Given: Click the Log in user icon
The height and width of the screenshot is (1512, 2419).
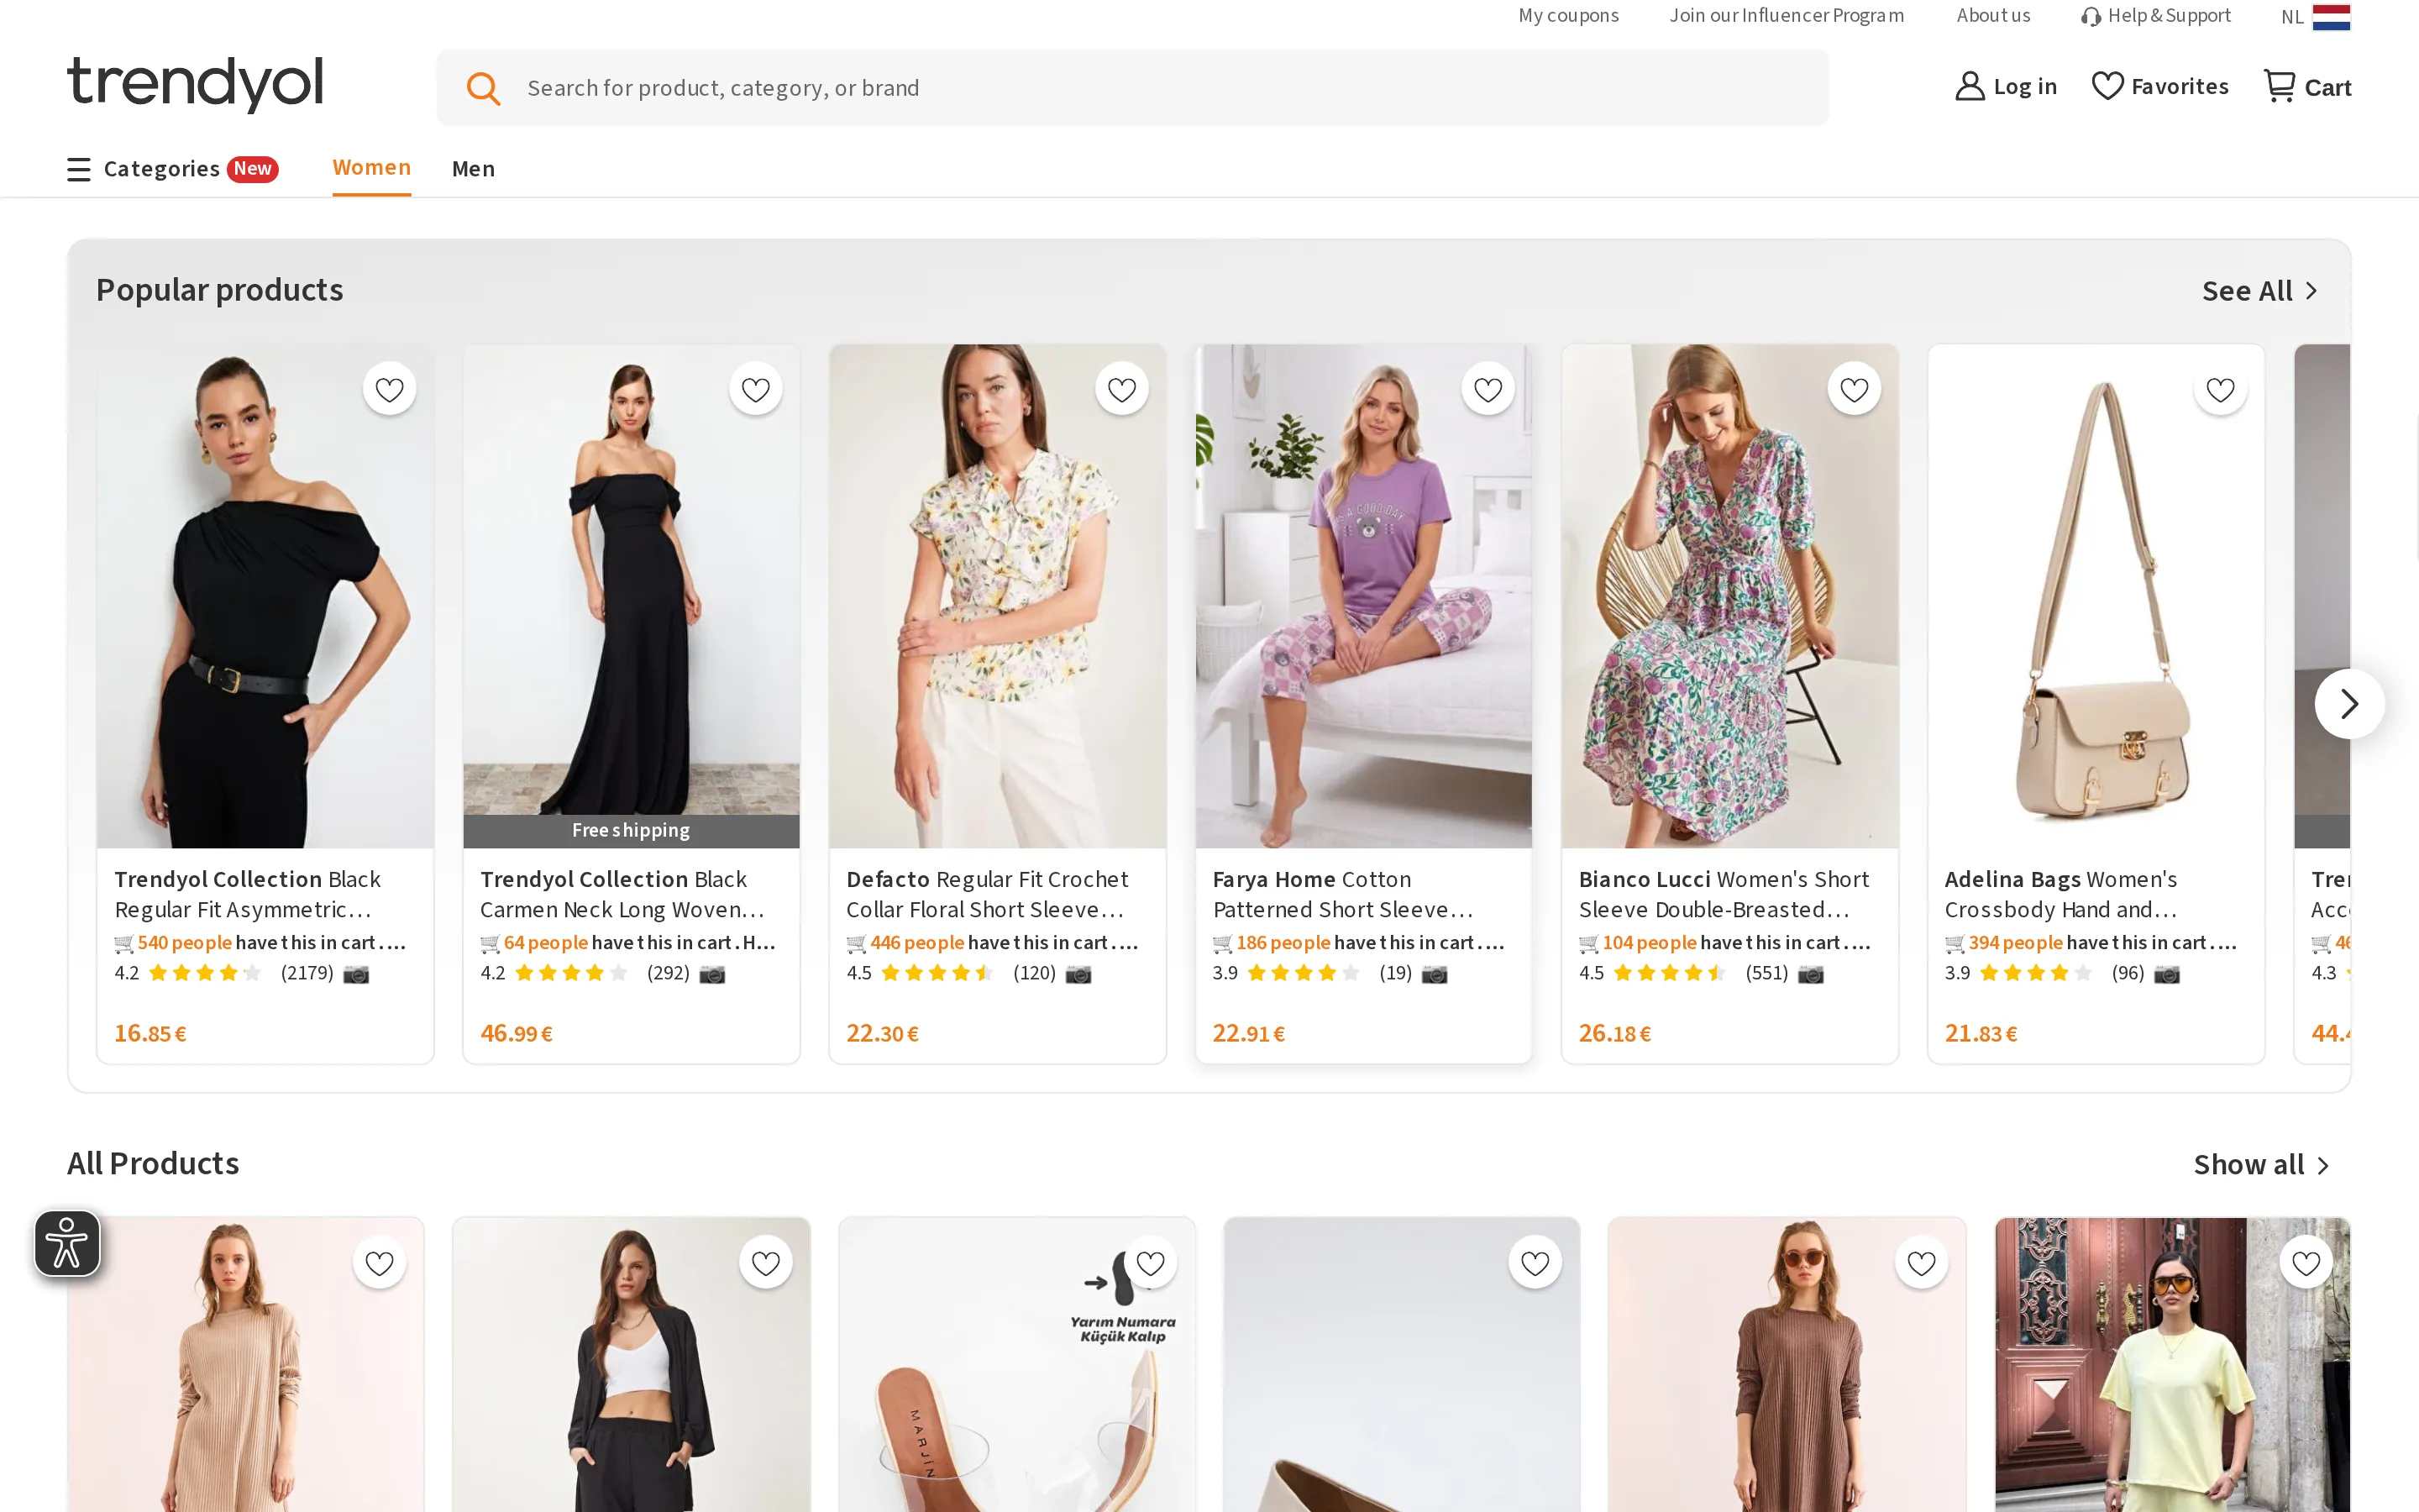Looking at the screenshot, I should point(1969,86).
